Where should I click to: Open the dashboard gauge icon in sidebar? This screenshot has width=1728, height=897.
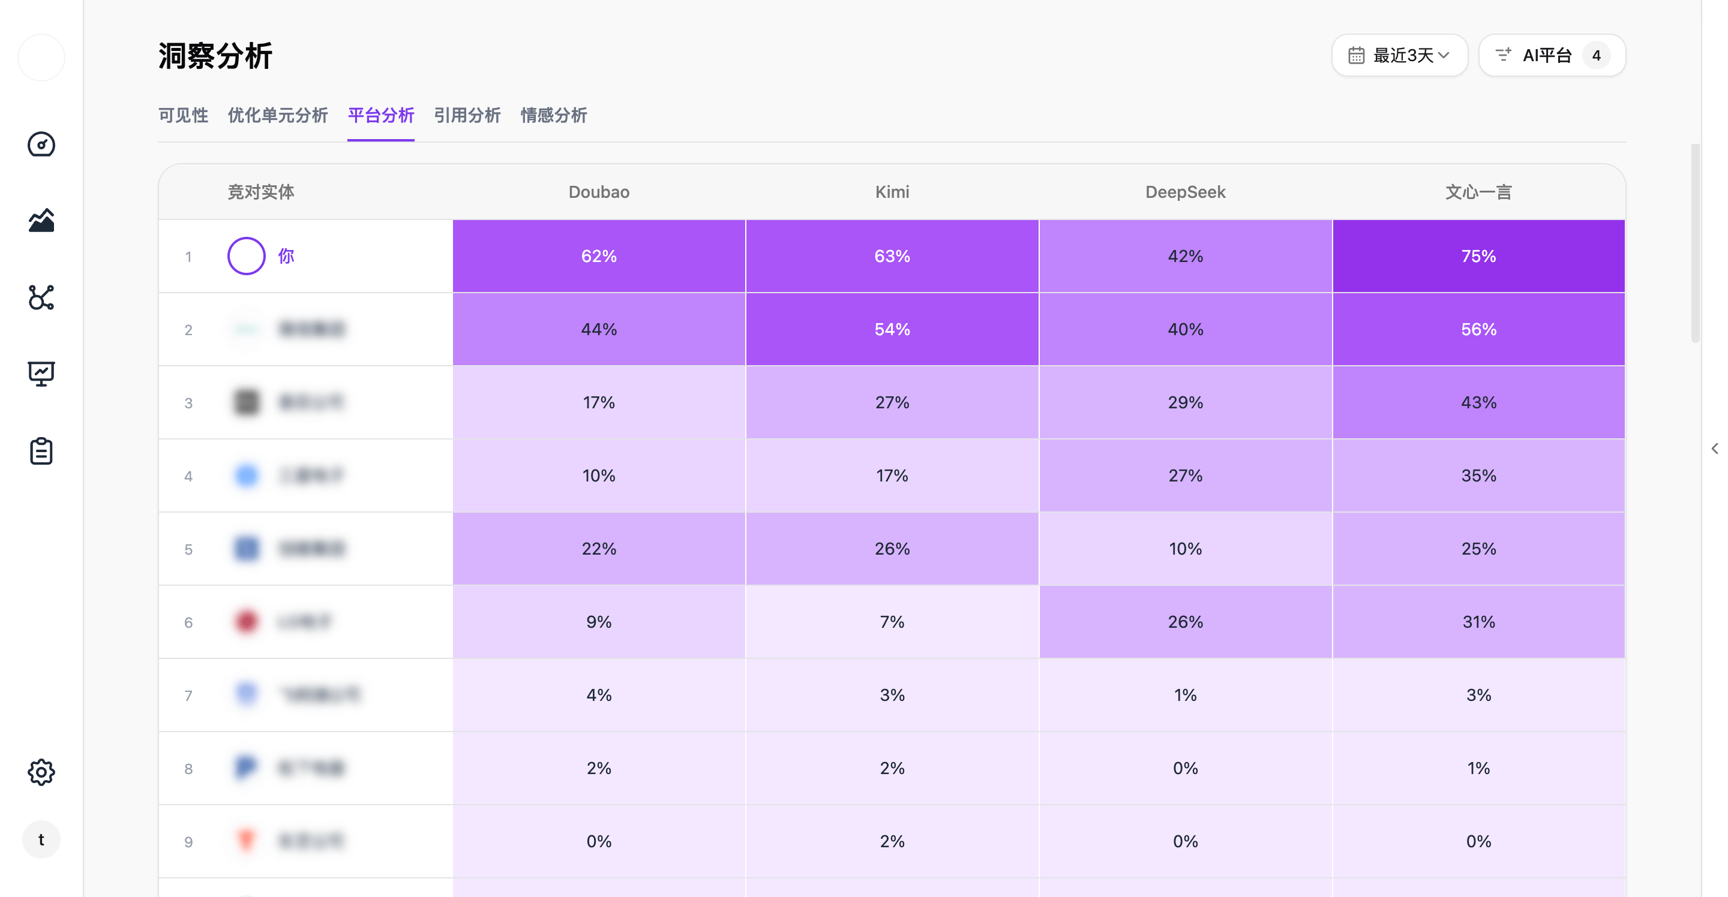tap(41, 144)
